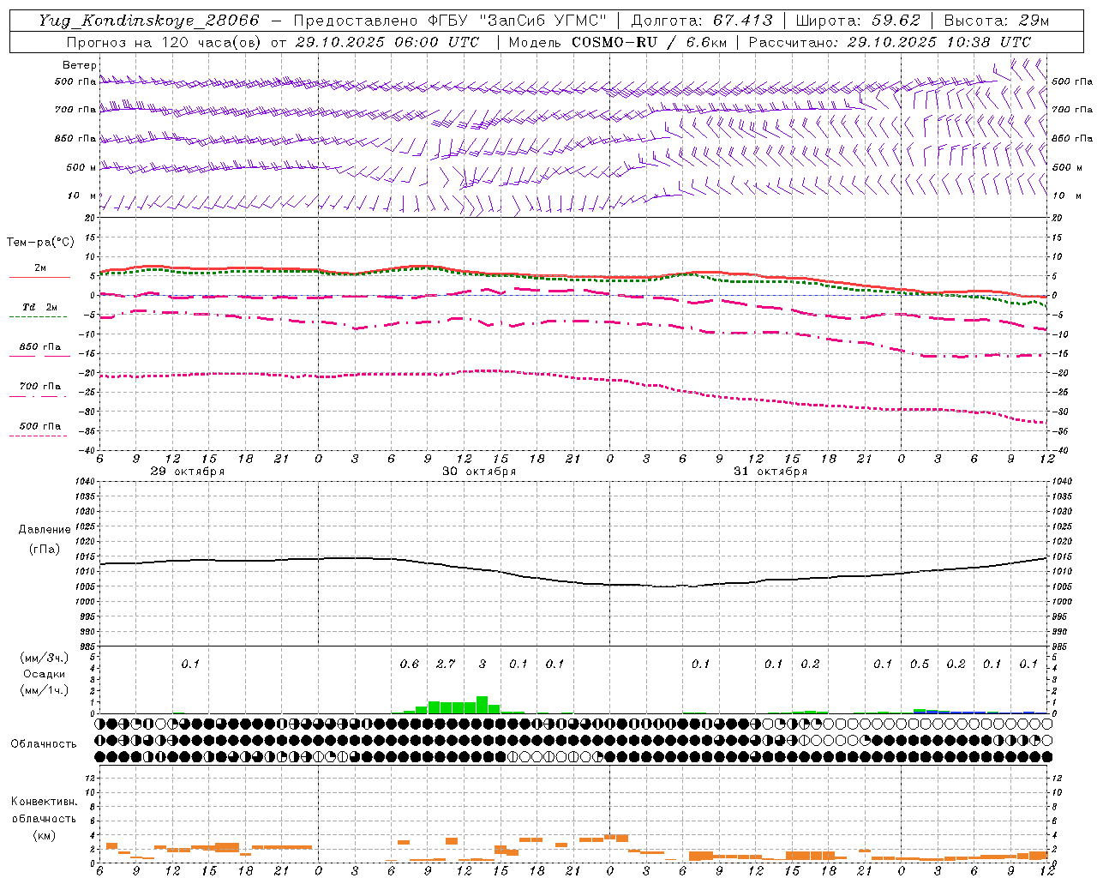1097x878 pixels.
Task: Click the 500 гПа temperature legend entry
Action: point(39,428)
